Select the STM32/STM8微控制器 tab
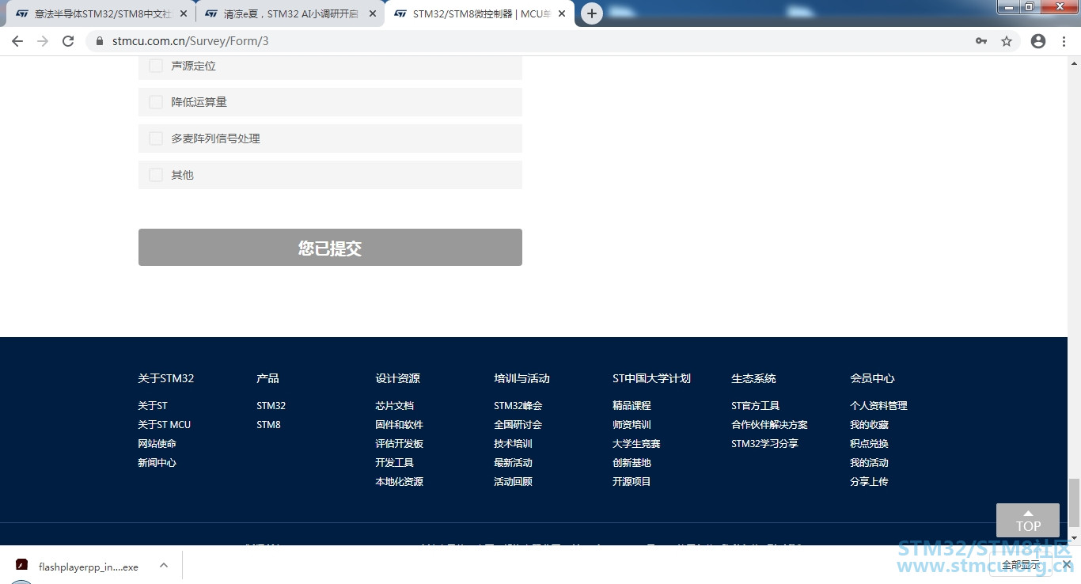The height and width of the screenshot is (584, 1081). coord(480,13)
